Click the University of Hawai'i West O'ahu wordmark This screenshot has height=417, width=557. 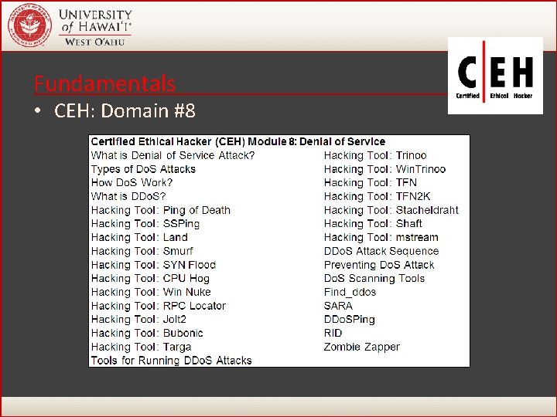click(96, 27)
